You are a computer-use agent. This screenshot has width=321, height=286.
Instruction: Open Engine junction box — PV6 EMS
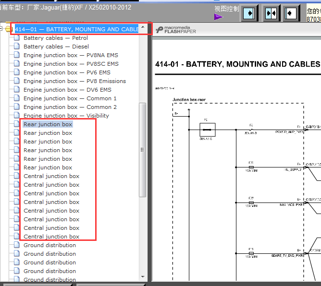pyautogui.click(x=67, y=72)
